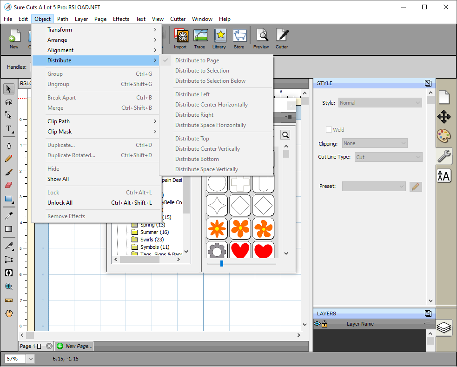The height and width of the screenshot is (367, 457).
Task: Open the Layers side panel icon
Action: pos(444,327)
